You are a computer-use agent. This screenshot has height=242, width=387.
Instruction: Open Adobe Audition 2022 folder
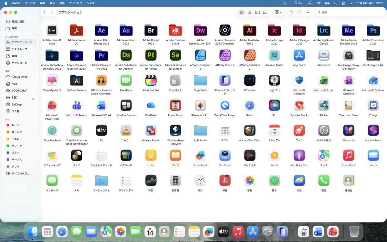(126, 30)
